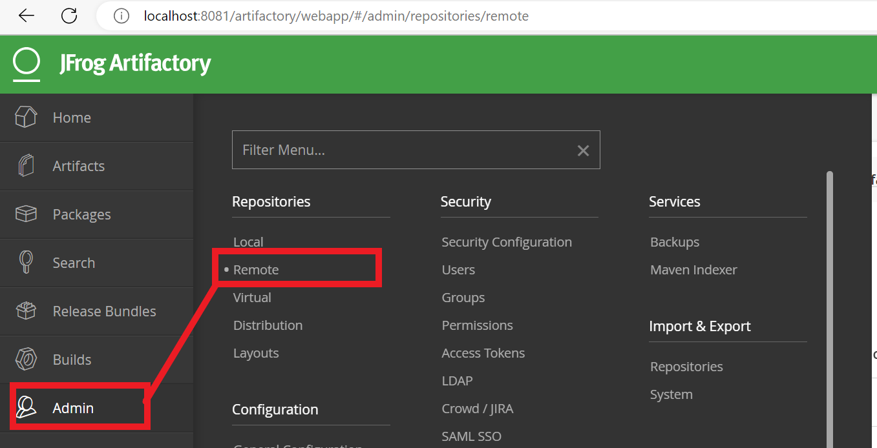Click the JFrog Artifactory title text
This screenshot has width=877, height=448.
point(135,63)
